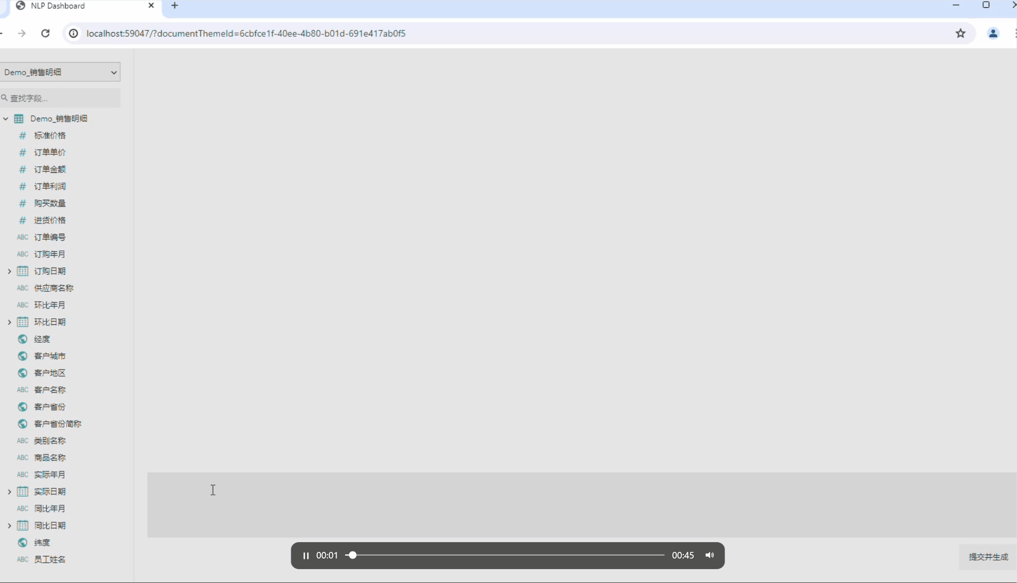Open the browser profile icon

(x=993, y=34)
